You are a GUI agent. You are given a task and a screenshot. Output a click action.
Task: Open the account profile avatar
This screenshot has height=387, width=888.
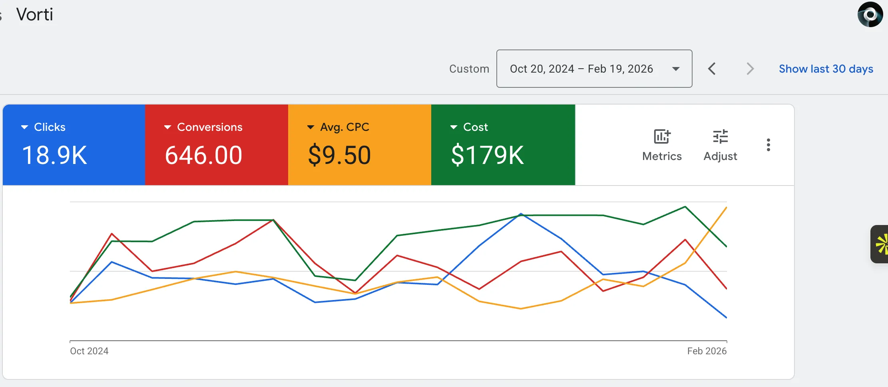pyautogui.click(x=870, y=15)
